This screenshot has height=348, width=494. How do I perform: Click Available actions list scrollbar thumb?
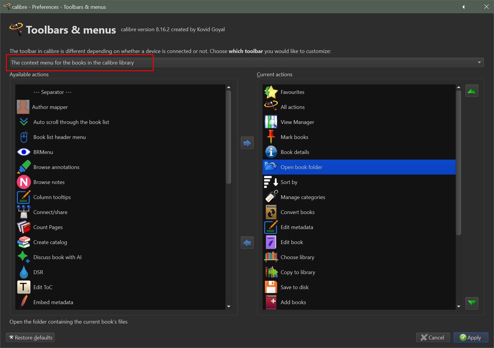(x=228, y=137)
